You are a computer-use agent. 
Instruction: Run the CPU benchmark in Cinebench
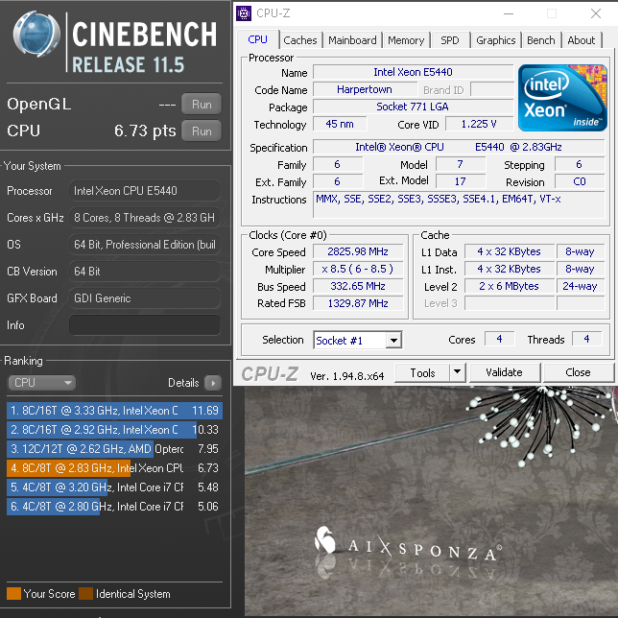tap(202, 131)
